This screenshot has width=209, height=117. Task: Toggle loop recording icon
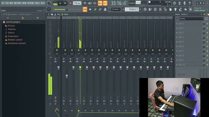105,3
